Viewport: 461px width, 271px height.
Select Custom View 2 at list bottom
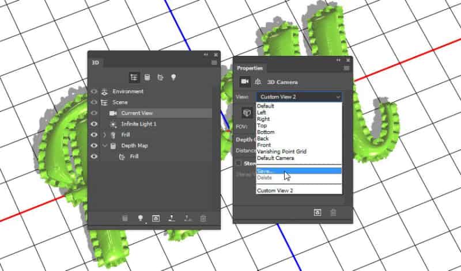click(299, 190)
